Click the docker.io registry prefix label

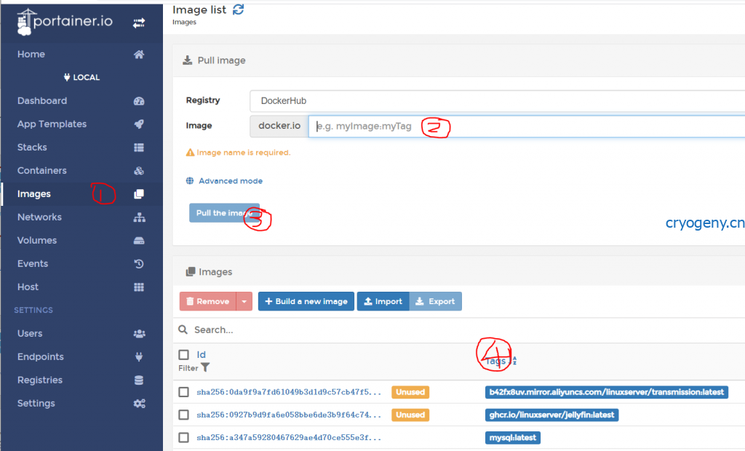[279, 126]
